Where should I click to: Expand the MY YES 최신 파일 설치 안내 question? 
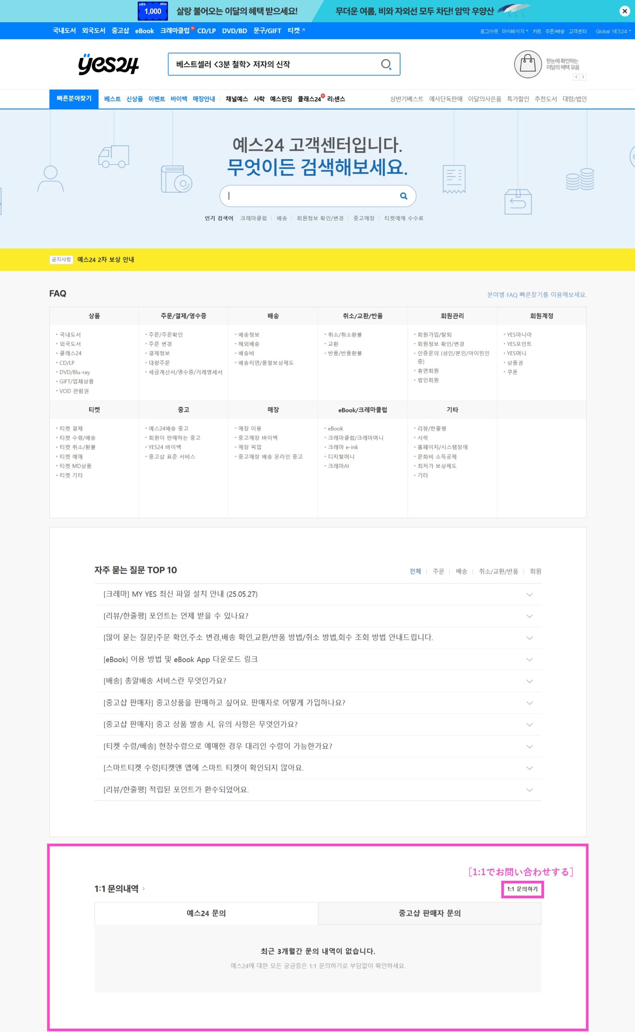click(317, 594)
